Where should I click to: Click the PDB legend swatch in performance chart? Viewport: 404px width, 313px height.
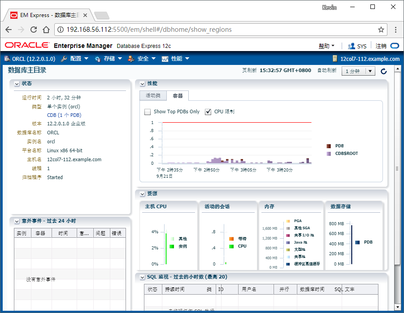pyautogui.click(x=329, y=146)
